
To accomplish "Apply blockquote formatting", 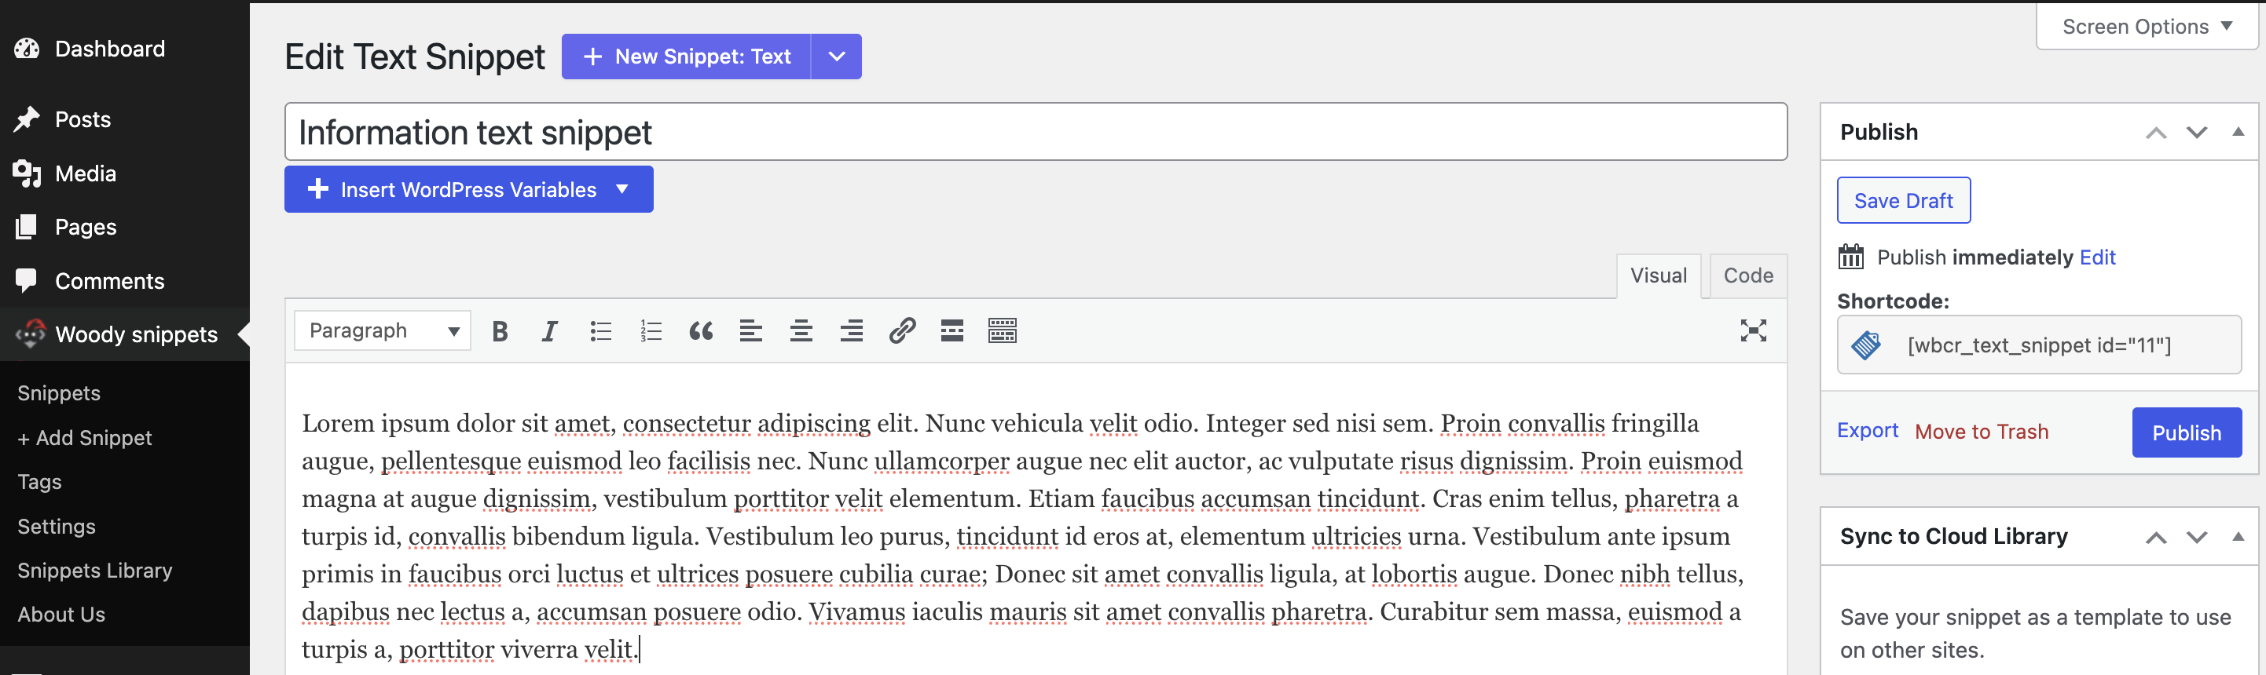I will tap(701, 331).
